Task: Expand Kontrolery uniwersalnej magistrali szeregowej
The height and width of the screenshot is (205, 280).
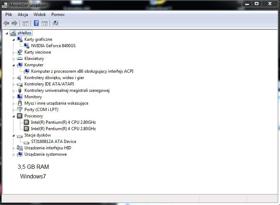Action: [x=13, y=91]
